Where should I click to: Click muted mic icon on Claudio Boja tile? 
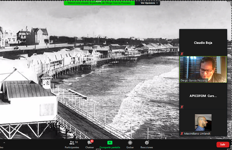182,54
